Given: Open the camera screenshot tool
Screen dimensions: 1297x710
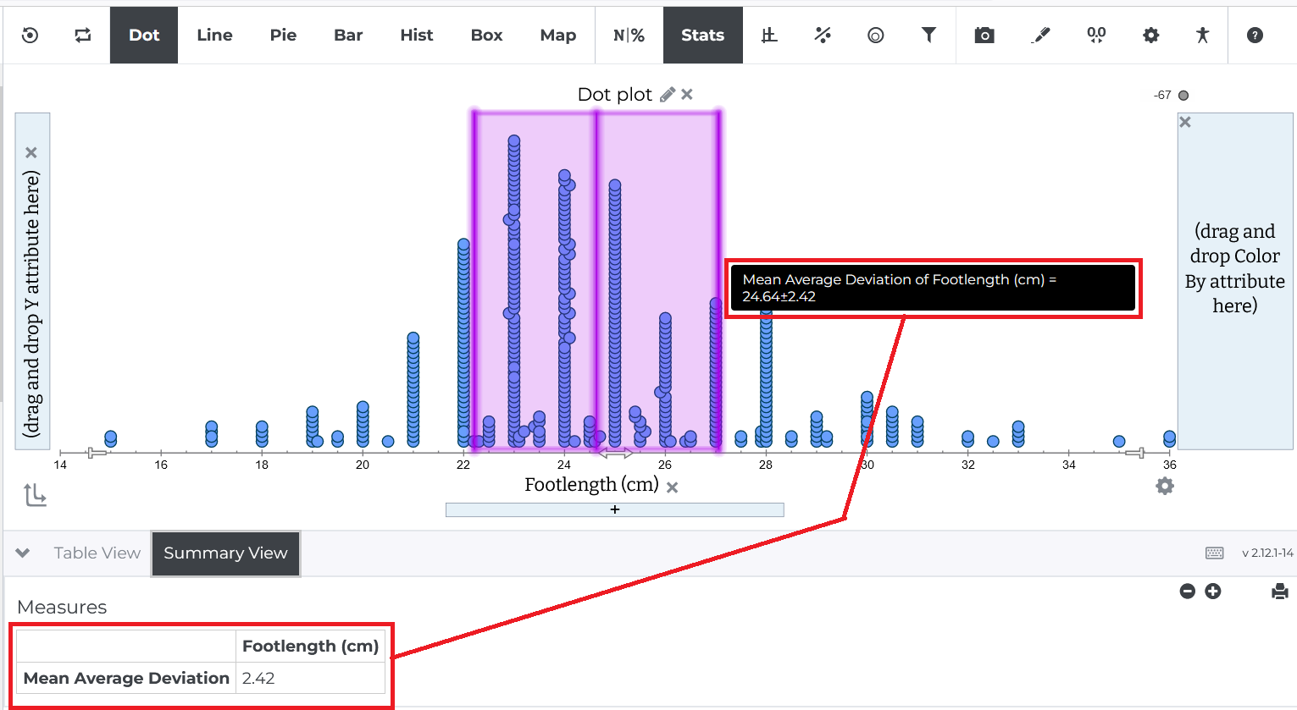Looking at the screenshot, I should click(984, 35).
